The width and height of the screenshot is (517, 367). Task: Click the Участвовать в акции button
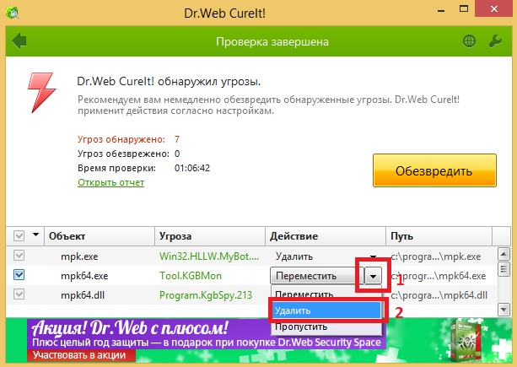tap(81, 355)
